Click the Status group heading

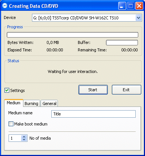[x=13, y=61]
